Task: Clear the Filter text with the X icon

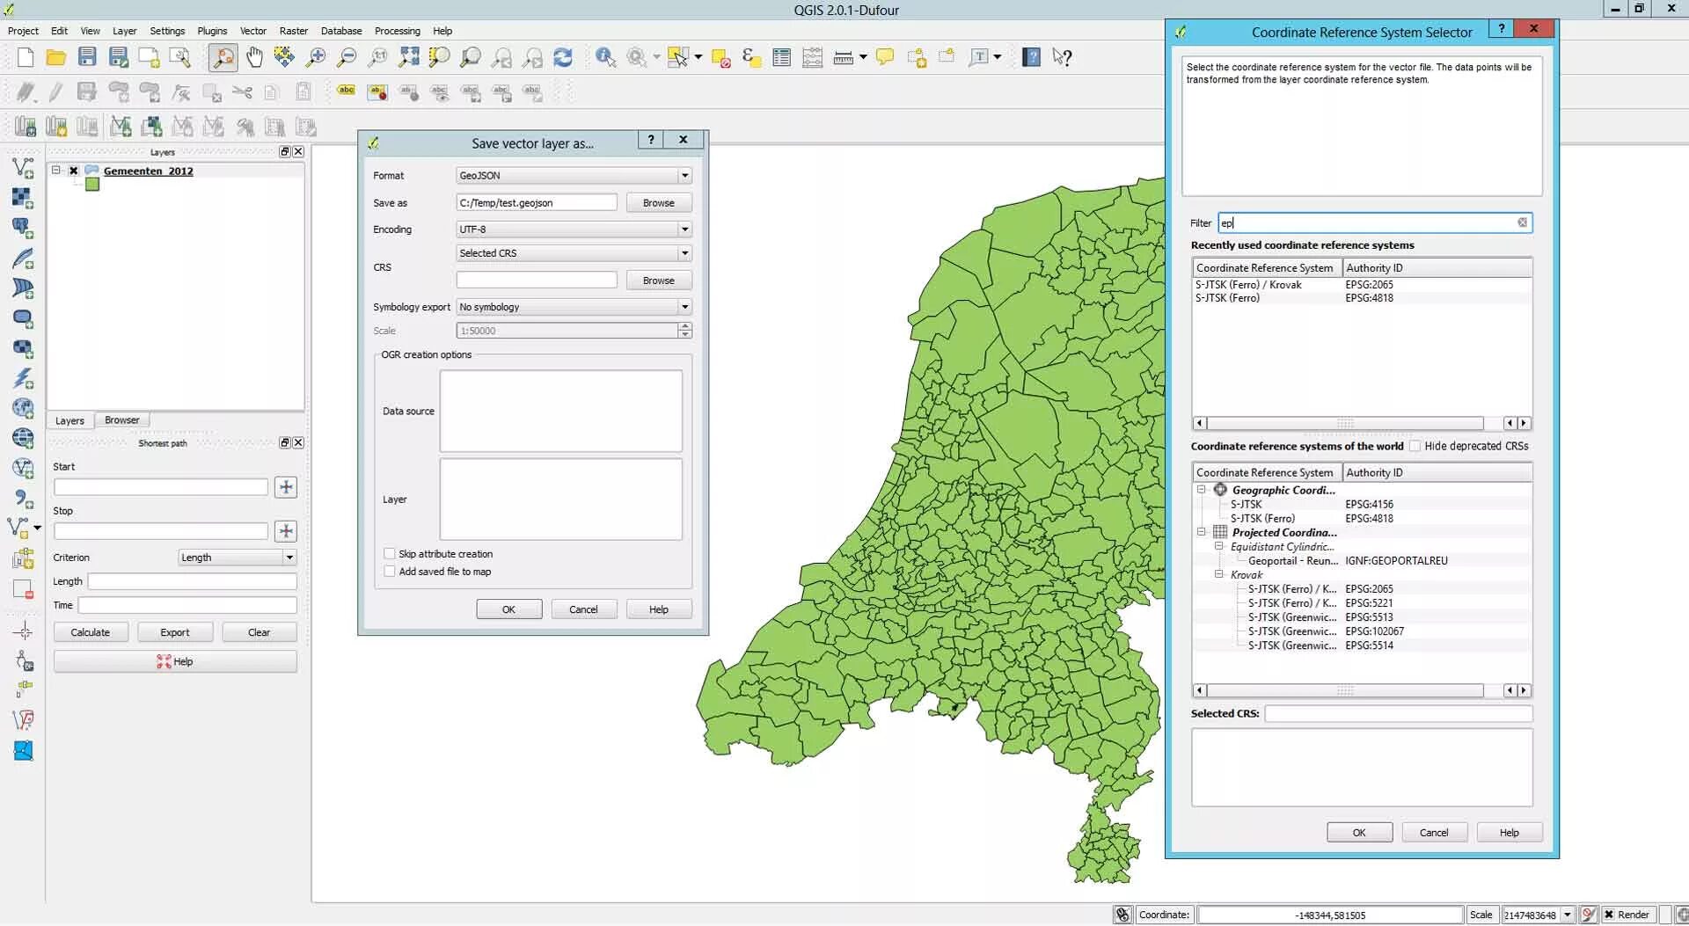Action: [1522, 222]
